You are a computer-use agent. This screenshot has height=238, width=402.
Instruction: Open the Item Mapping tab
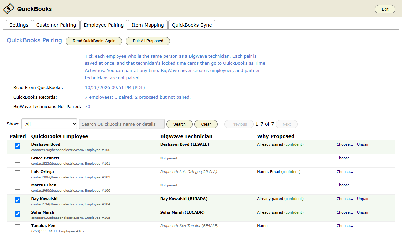(148, 25)
